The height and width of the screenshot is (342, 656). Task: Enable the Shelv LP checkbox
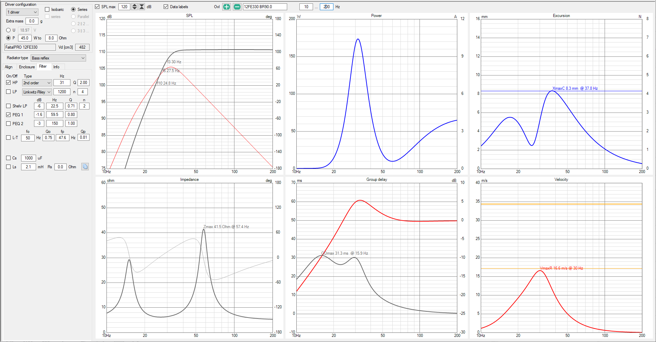[9, 106]
